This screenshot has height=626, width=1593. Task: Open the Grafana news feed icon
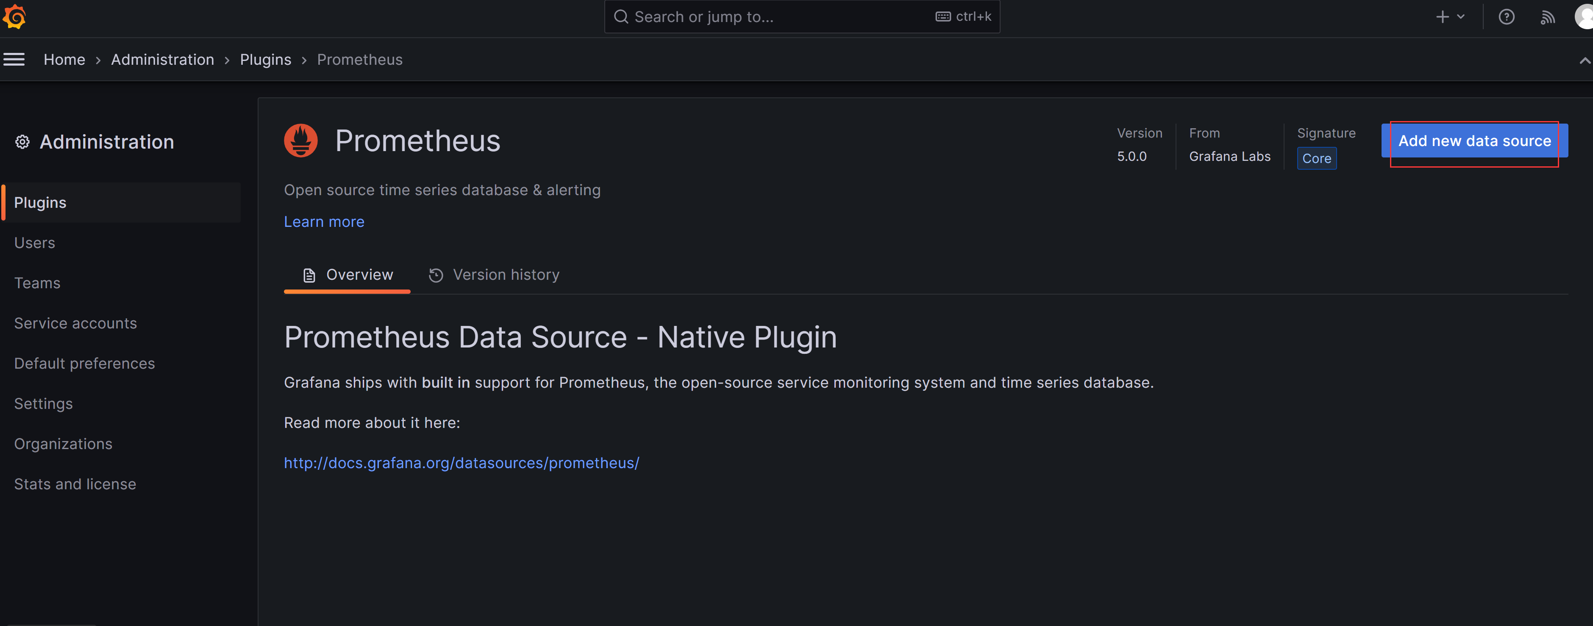point(1548,17)
